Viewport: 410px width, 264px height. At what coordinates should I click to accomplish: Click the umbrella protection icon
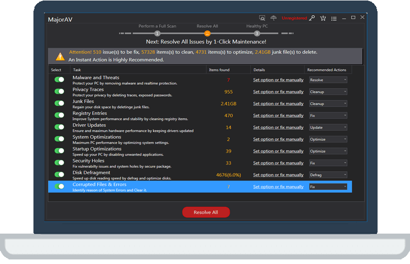(274, 18)
